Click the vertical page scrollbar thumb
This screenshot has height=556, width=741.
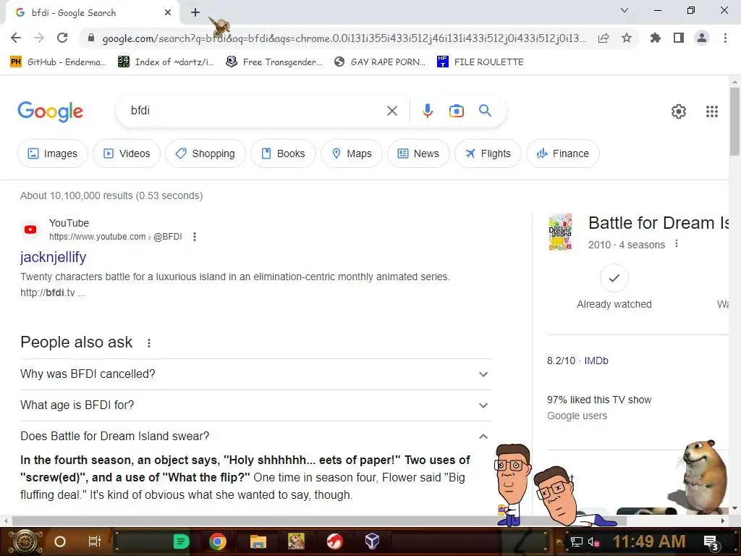coord(734,121)
